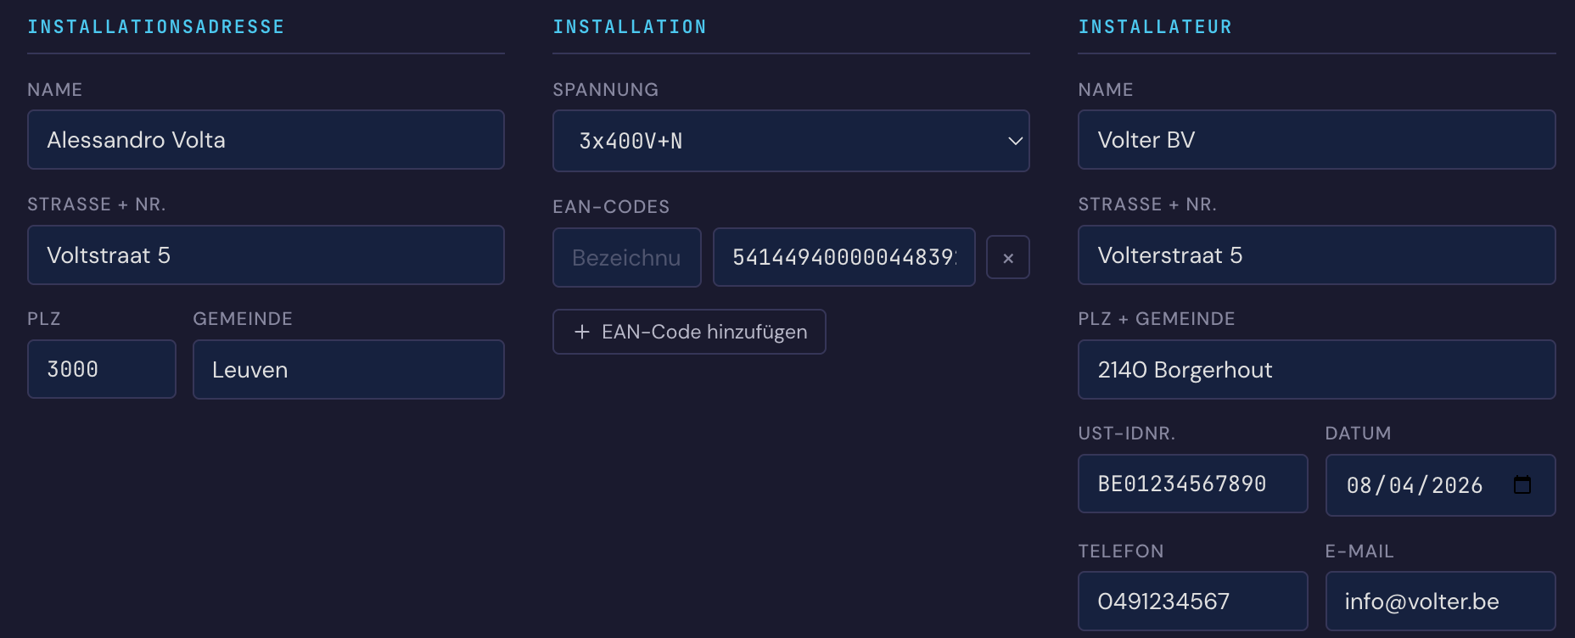Focus the Voltstraat 5 street field
The image size is (1575, 638).
pos(266,255)
